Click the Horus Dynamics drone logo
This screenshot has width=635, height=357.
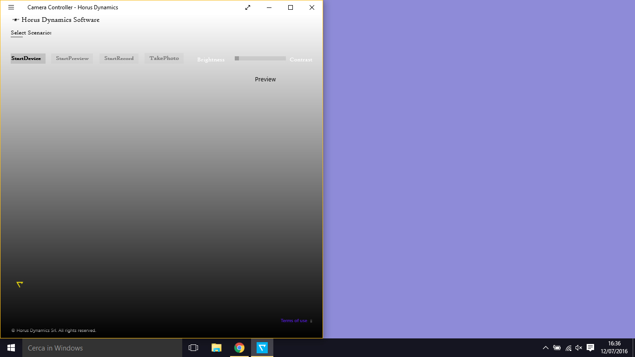[x=16, y=20]
